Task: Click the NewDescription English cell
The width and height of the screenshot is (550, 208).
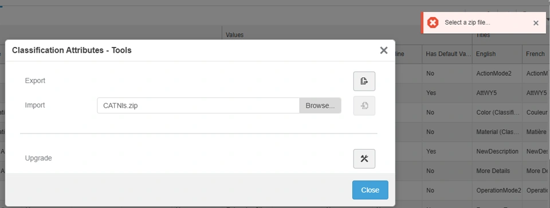Action: point(497,151)
